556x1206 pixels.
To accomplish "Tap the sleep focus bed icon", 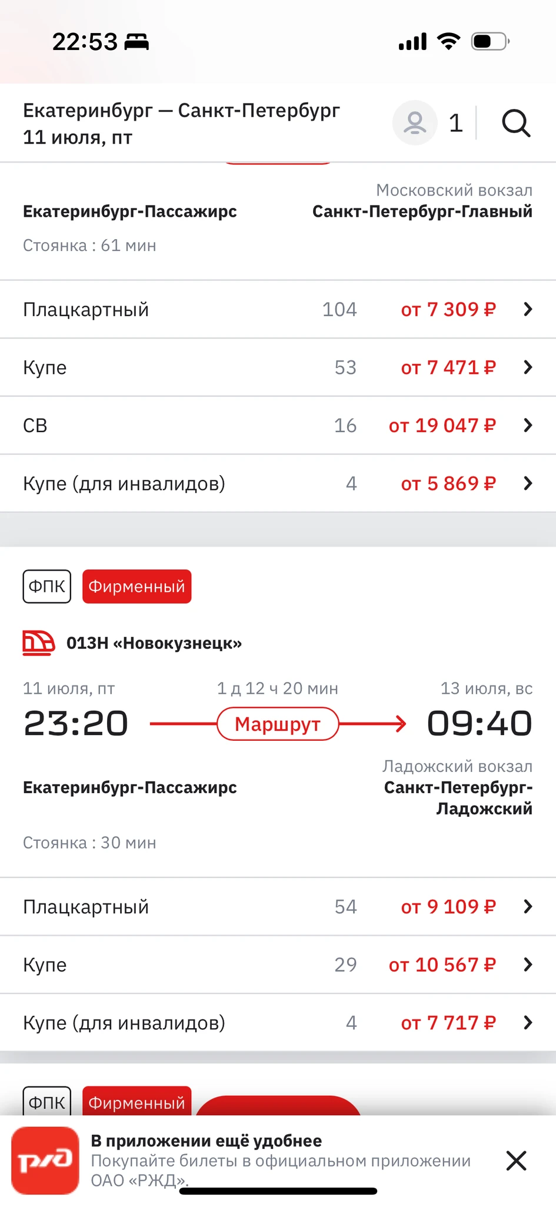I will coord(136,42).
